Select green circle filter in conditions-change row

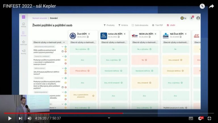[x=66, y=47]
